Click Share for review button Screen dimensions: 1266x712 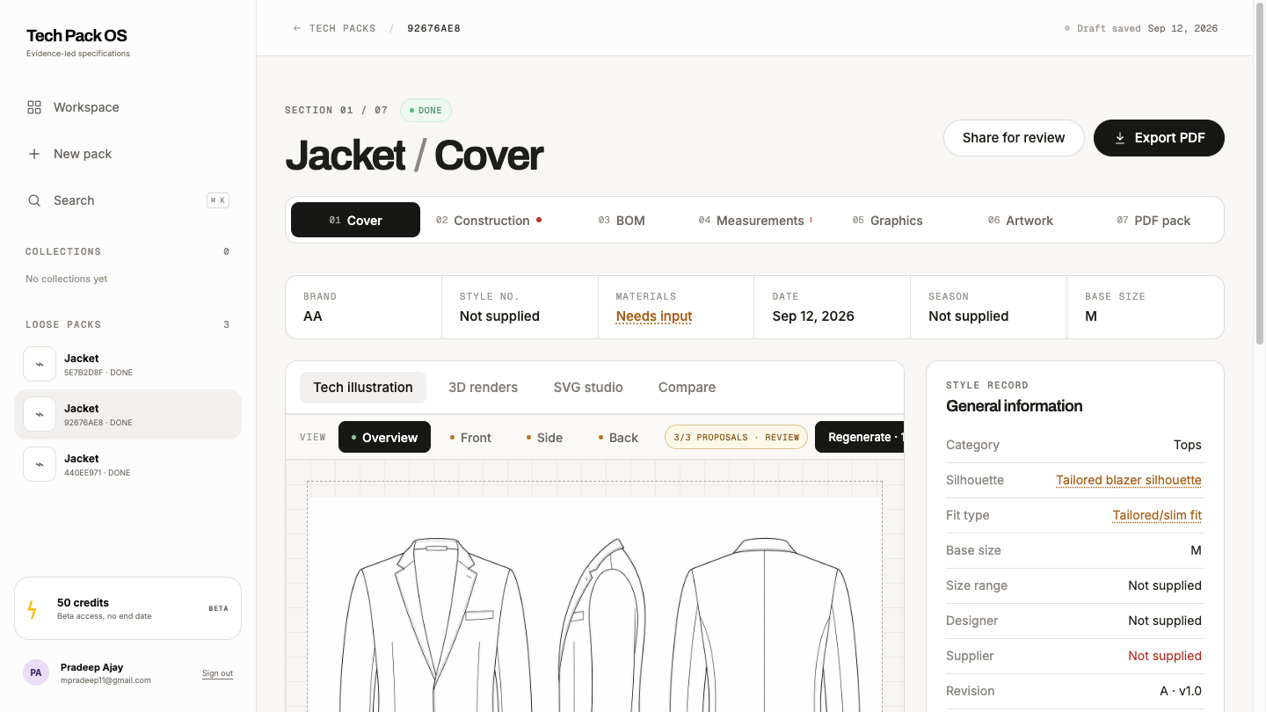[1014, 138]
